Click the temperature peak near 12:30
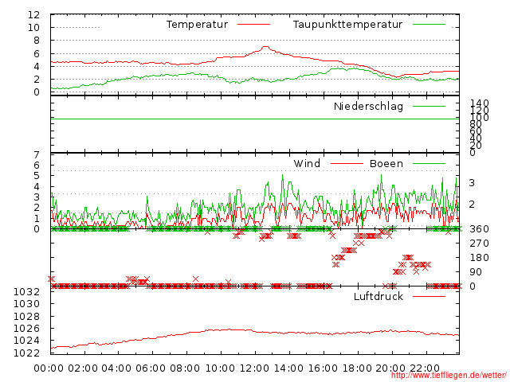The width and height of the screenshot is (510, 382). 265,47
